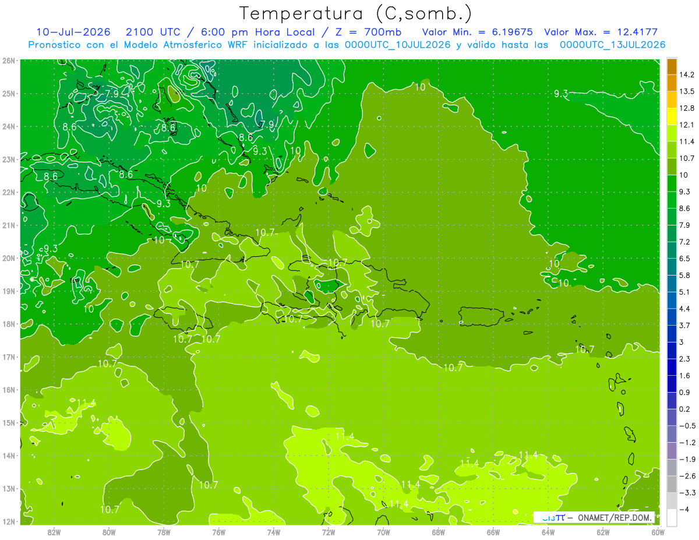699x540 pixels.
Task: Click the legend value '2.3'
Action: 685,359
